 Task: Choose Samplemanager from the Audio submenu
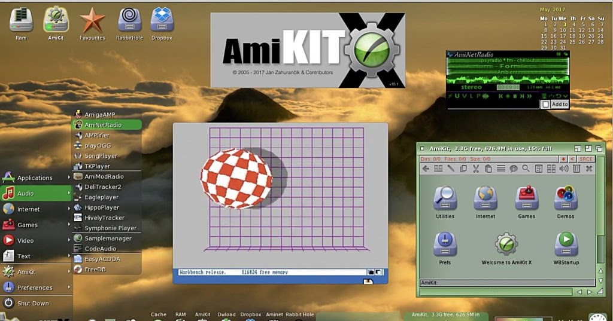[x=107, y=239]
